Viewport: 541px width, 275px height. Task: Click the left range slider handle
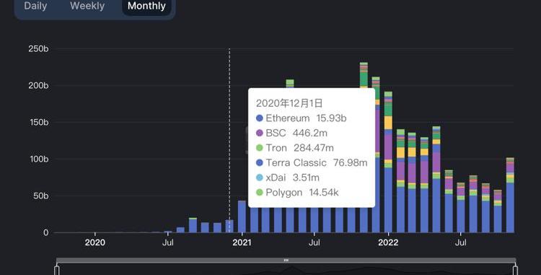(57, 269)
